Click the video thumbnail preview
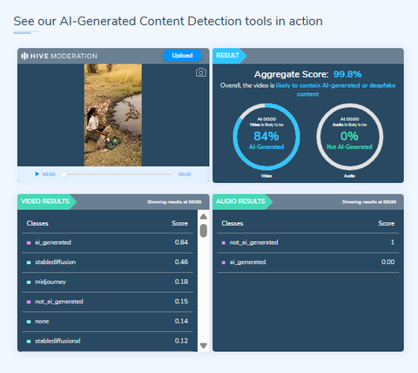 point(113,115)
